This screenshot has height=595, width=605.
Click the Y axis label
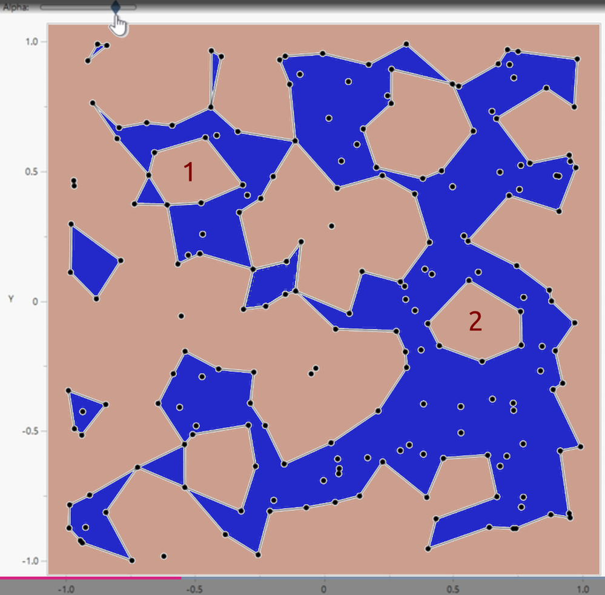point(11,299)
